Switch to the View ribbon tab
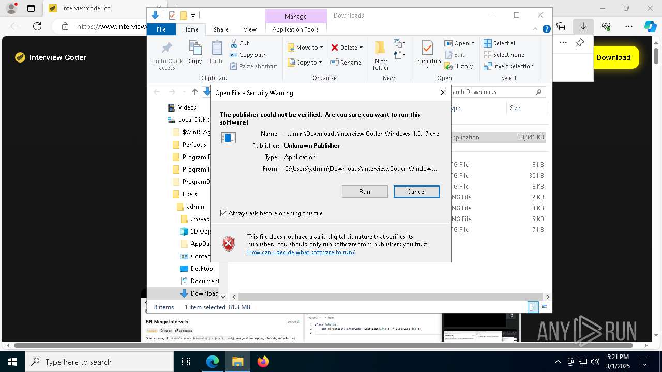This screenshot has width=662, height=372. (250, 29)
